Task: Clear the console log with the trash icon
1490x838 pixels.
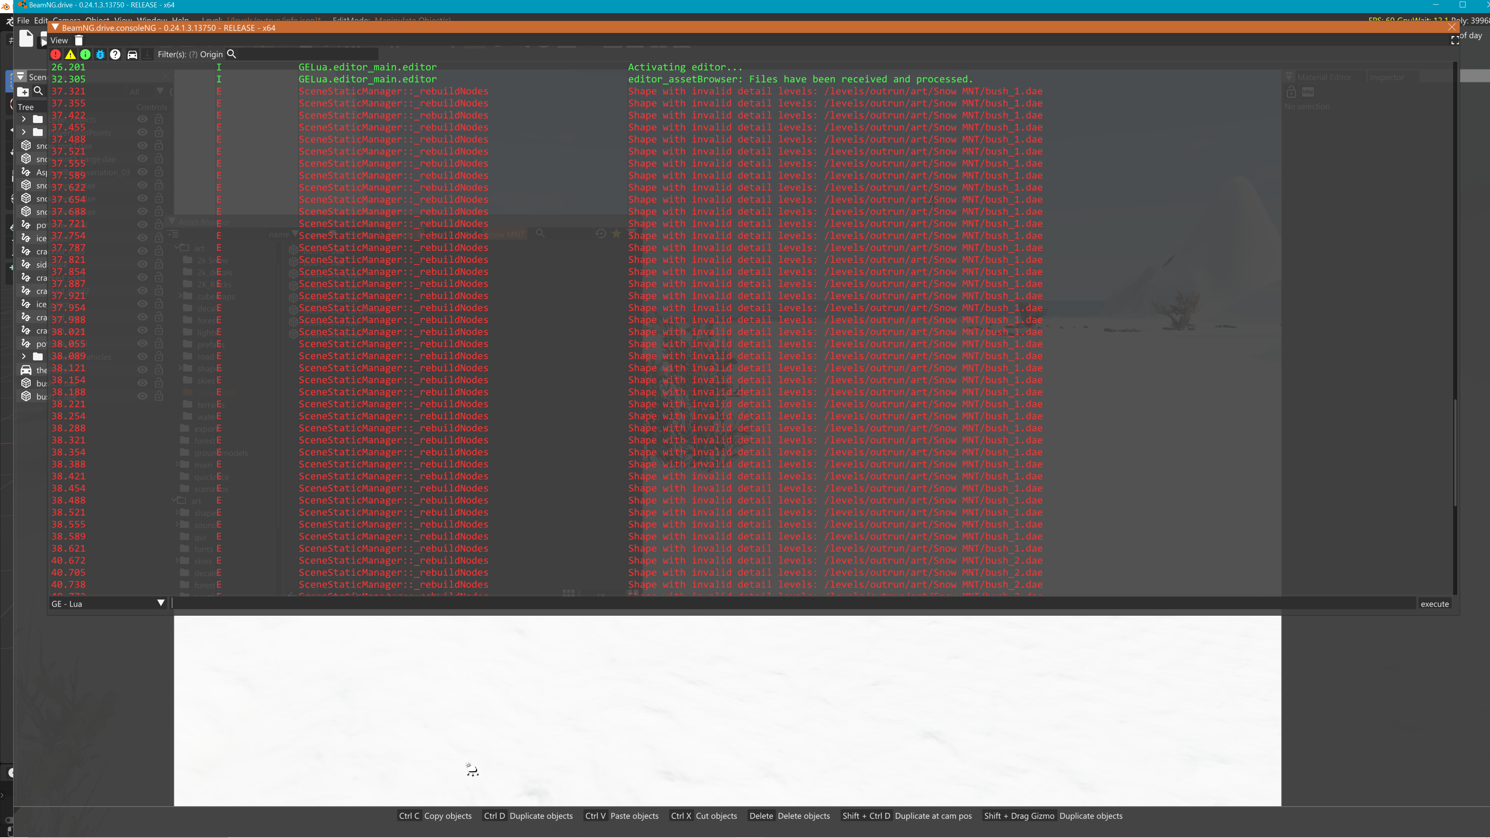Action: 79,40
